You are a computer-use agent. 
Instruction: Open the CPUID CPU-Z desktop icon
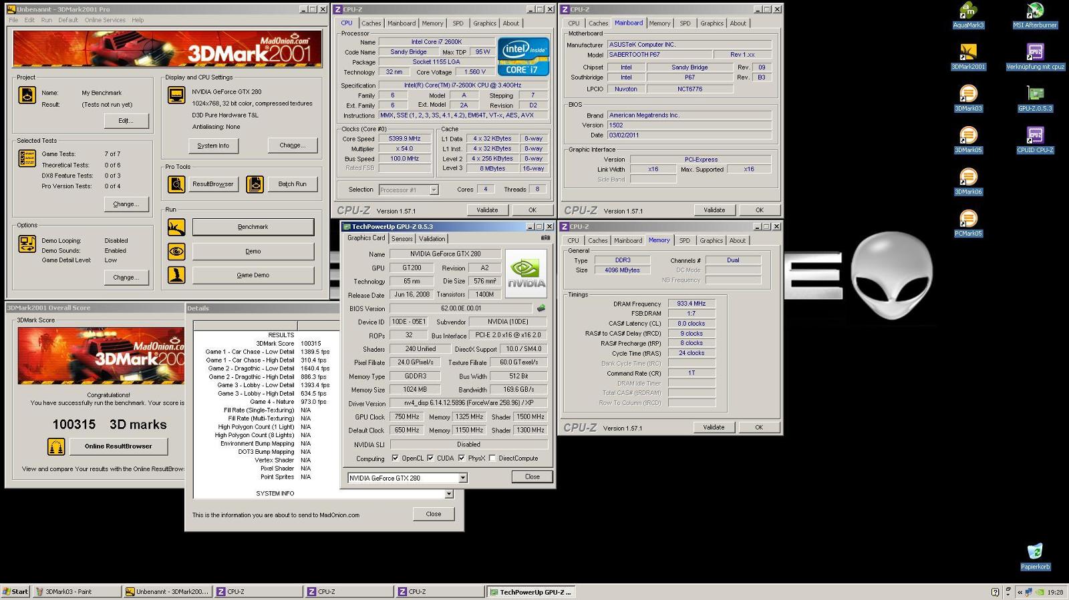1035,140
